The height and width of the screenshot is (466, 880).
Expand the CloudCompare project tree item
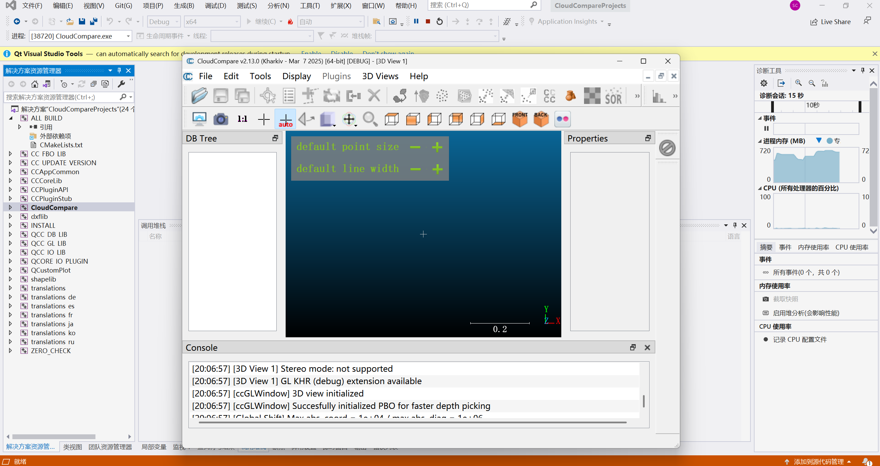tap(13, 207)
